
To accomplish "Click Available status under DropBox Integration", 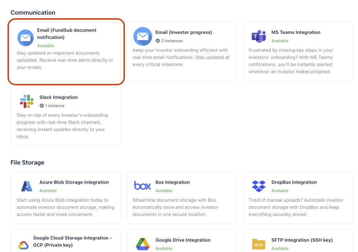I will point(280,191).
